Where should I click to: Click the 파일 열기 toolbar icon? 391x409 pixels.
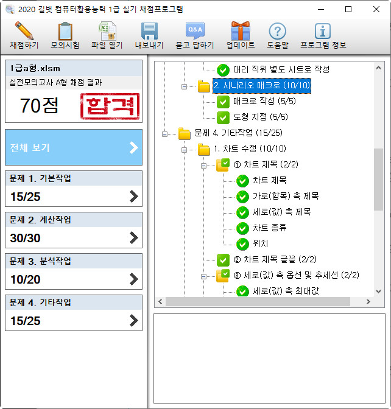(x=108, y=31)
